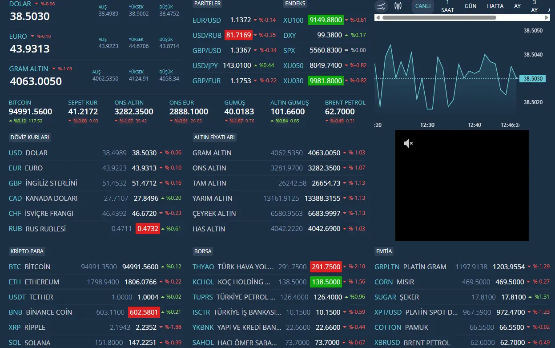Click right arrow of chart range scrollbar
The image size is (555, 348).
click(547, 18)
